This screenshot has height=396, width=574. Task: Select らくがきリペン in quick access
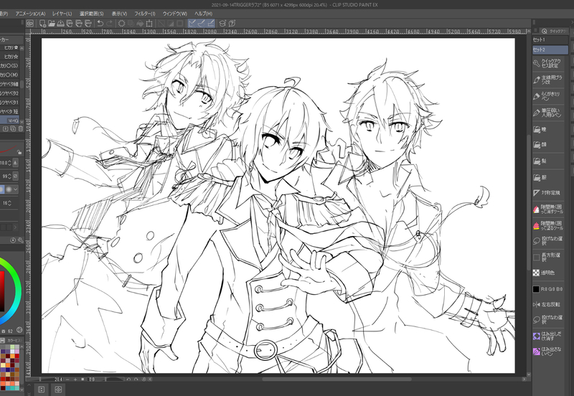click(x=548, y=96)
